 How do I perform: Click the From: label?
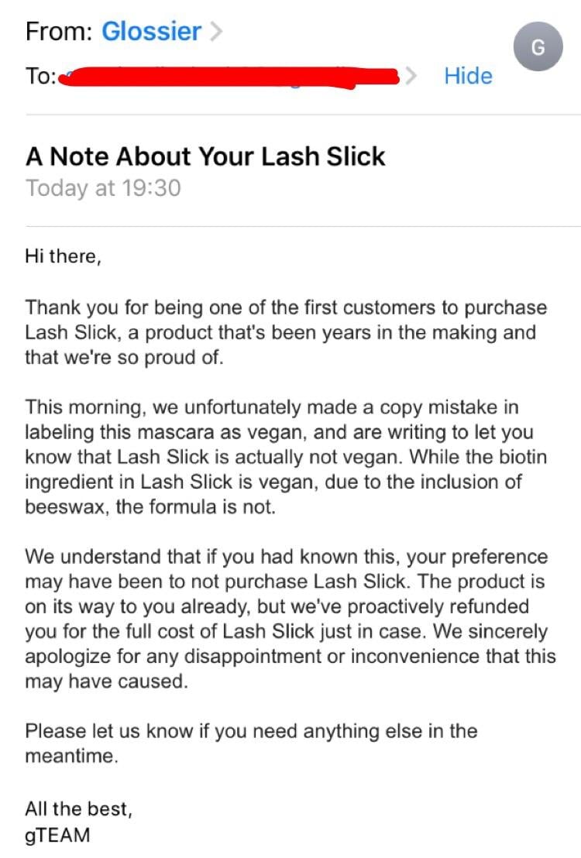click(x=59, y=31)
